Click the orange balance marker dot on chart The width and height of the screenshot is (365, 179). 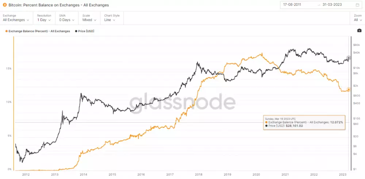pyautogui.click(x=349, y=89)
